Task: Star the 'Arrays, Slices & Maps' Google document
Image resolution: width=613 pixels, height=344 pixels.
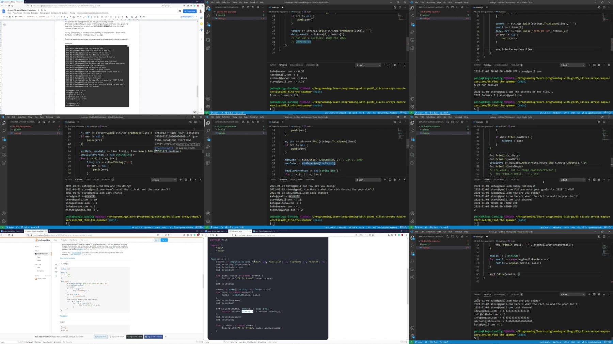Action: point(38,10)
